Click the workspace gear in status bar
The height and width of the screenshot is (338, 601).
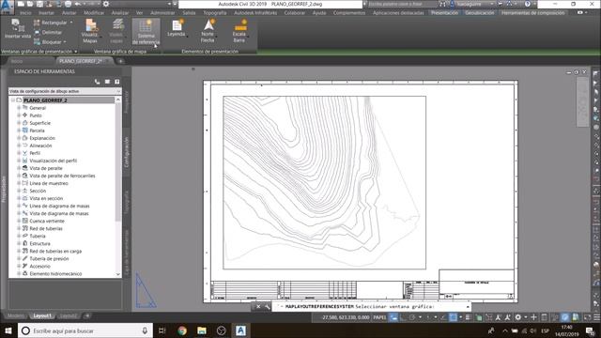(517, 317)
